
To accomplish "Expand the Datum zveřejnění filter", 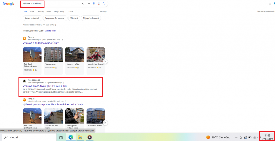I will (33, 18).
